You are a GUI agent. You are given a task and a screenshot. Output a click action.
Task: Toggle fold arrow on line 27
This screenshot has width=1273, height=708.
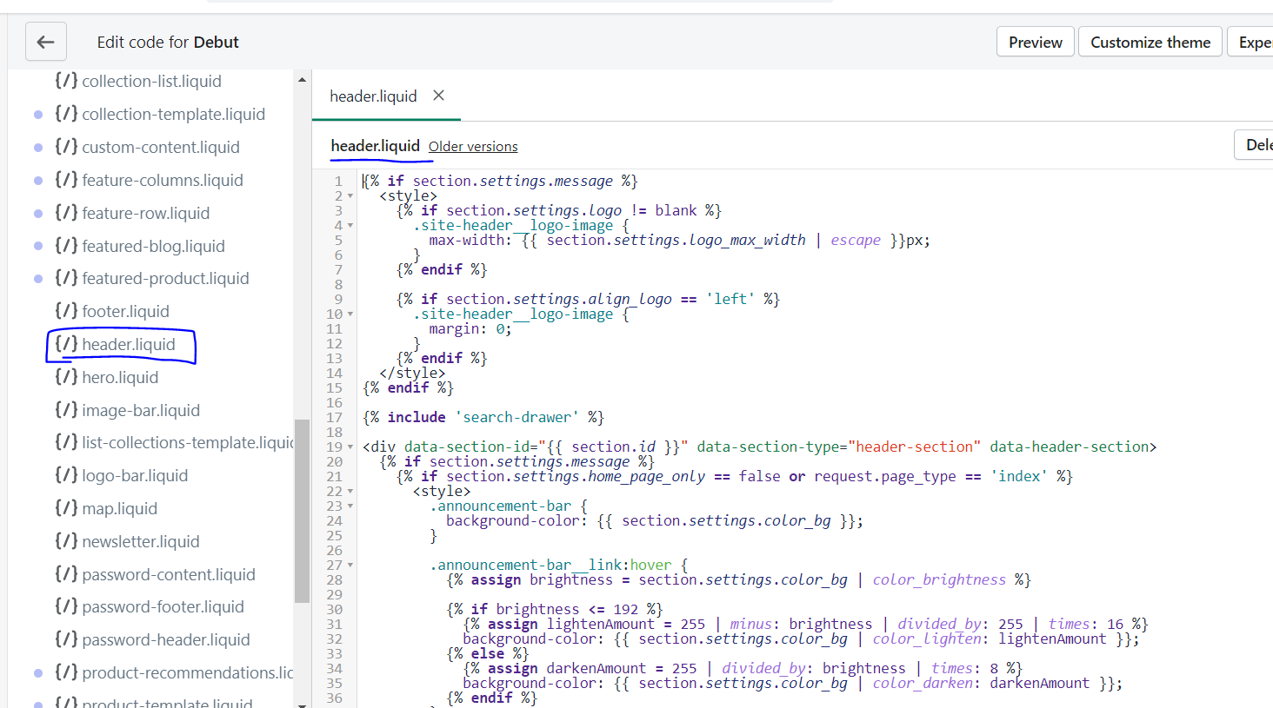click(350, 566)
